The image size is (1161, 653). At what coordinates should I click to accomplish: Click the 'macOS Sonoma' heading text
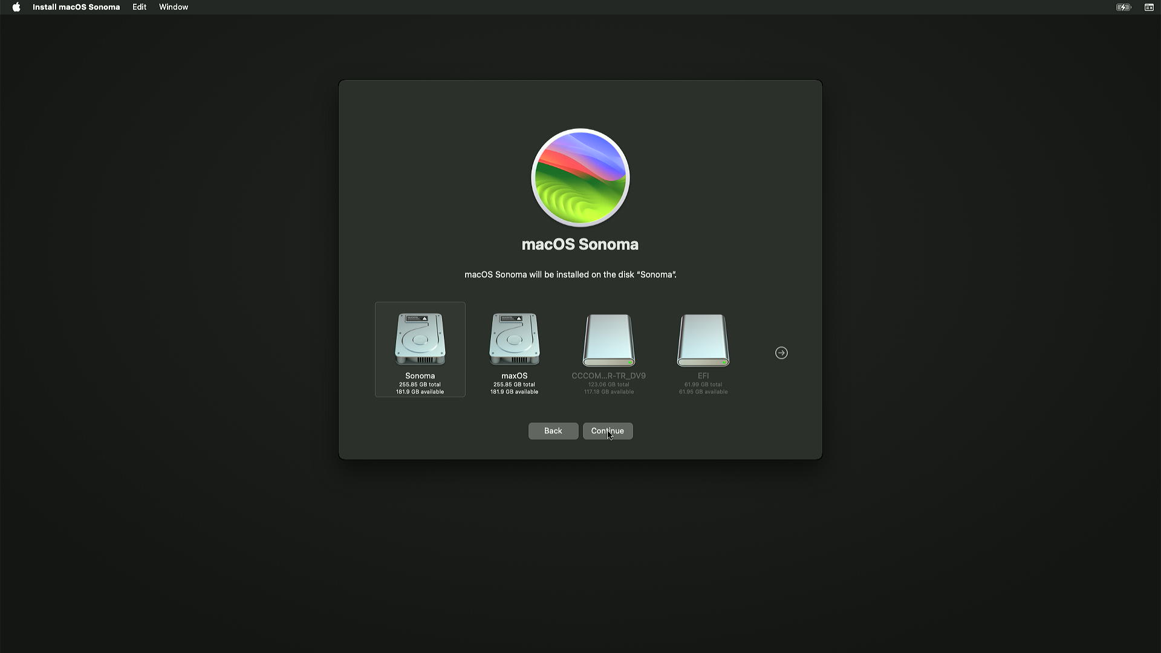[580, 244]
